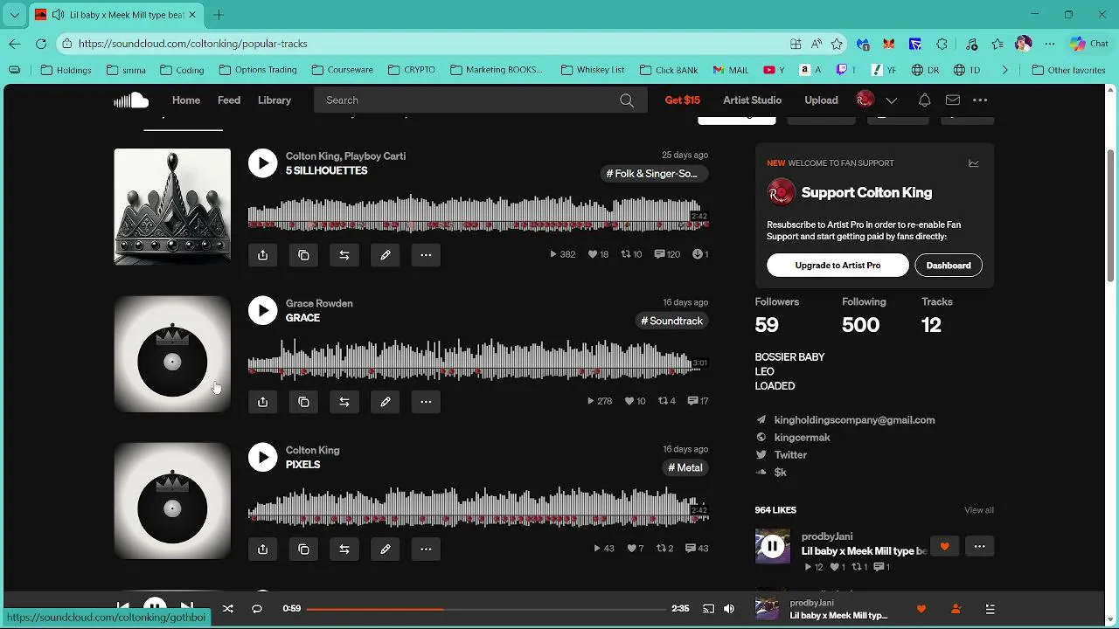The image size is (1119, 629).
Task: Play the GRACE track
Action: click(262, 310)
